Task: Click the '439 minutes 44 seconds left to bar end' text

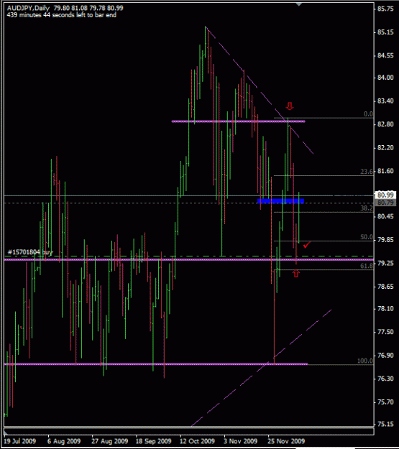Action: pyautogui.click(x=62, y=15)
